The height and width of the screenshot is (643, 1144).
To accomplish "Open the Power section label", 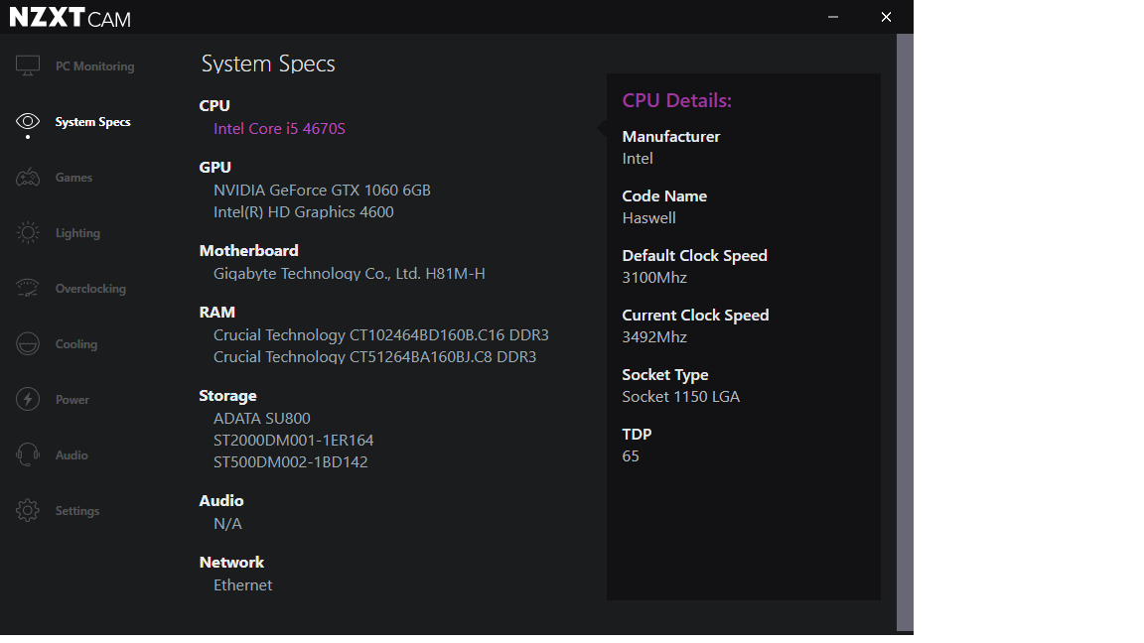I will point(72,400).
